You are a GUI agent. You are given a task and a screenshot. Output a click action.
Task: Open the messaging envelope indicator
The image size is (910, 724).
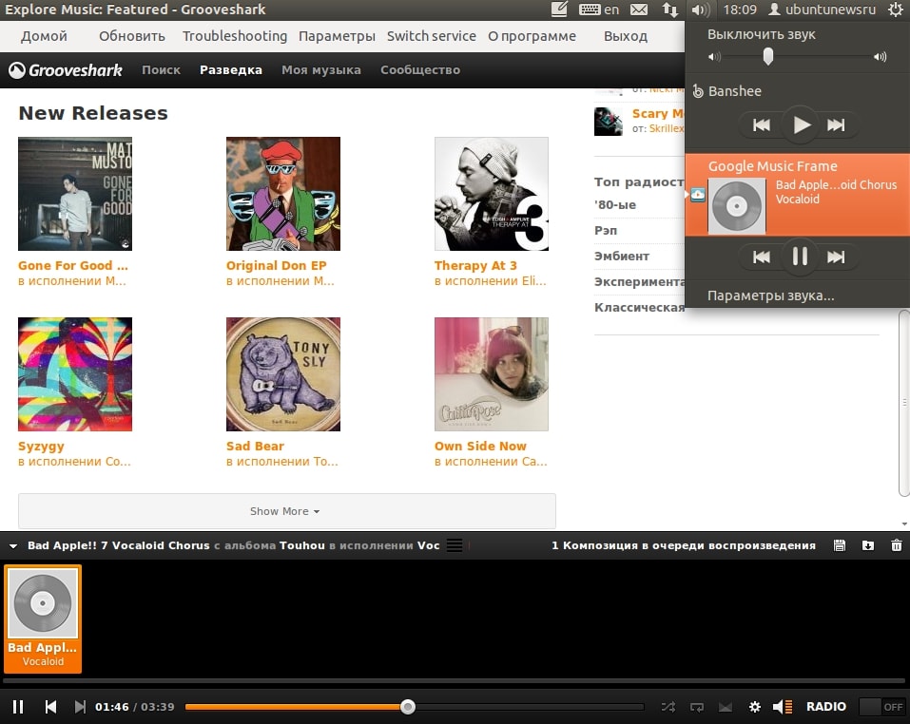(639, 10)
